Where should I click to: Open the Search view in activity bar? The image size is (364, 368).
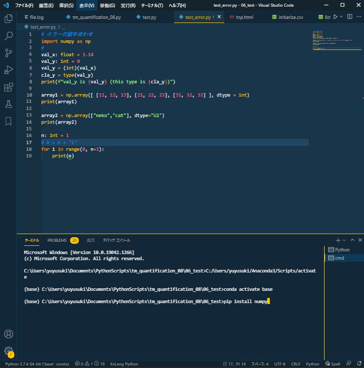click(9, 36)
